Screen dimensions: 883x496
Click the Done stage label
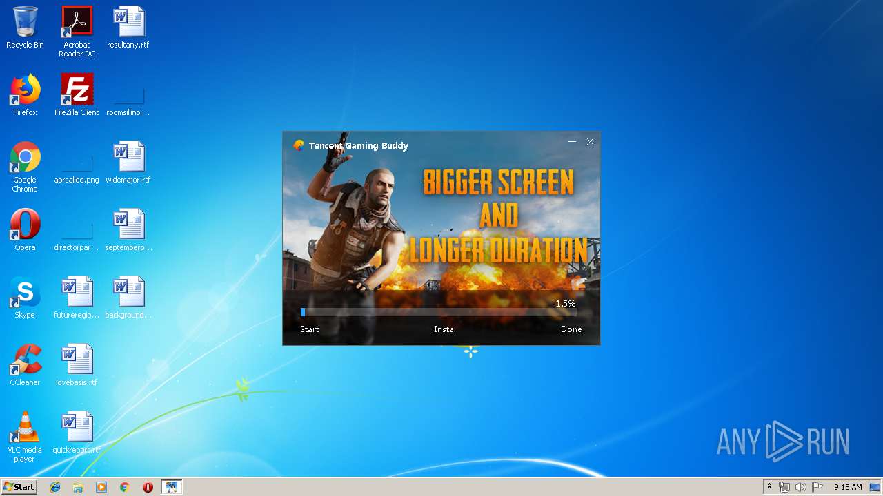tap(571, 329)
